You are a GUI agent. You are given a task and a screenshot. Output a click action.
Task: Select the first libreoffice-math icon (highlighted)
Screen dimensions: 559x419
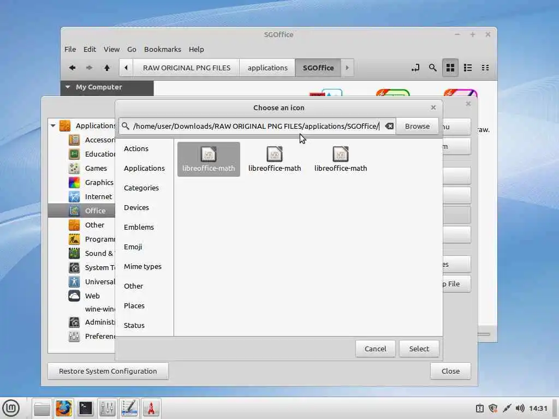pos(209,159)
